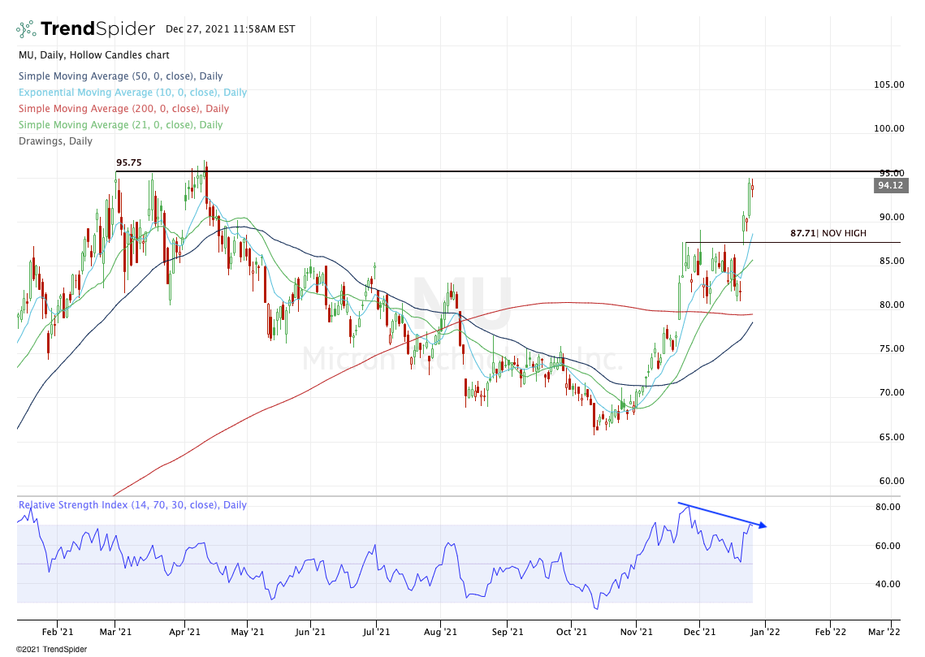925x657 pixels.
Task: Click the RSI 80.00 axis level
Action: [x=888, y=507]
